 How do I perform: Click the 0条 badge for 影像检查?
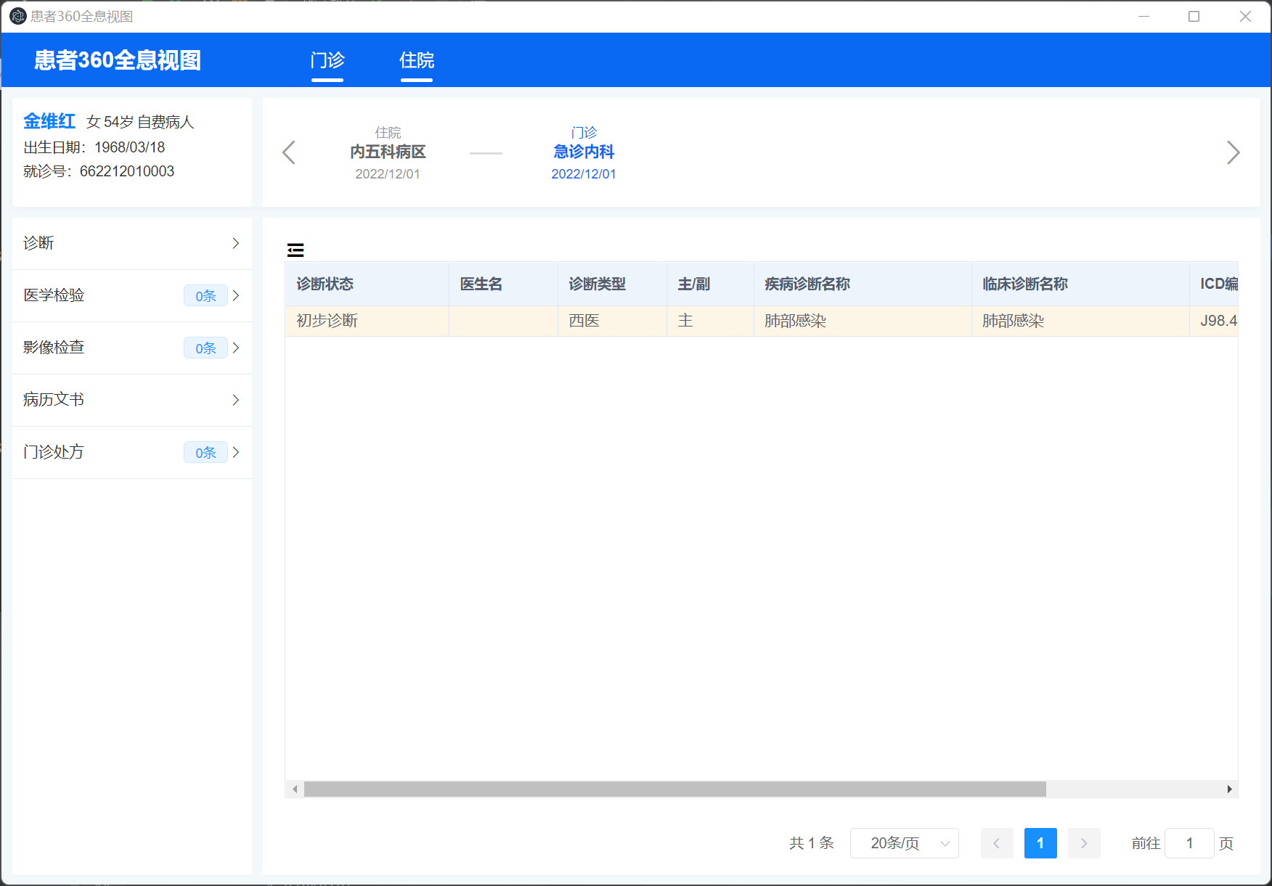205,348
